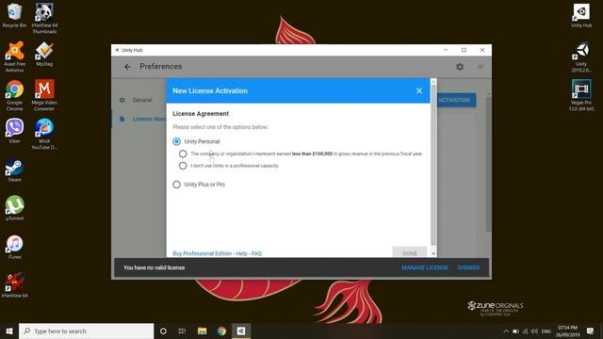This screenshot has width=603, height=339.
Task: Open IrfanView 64 desktop shortcut
Action: [x=15, y=285]
